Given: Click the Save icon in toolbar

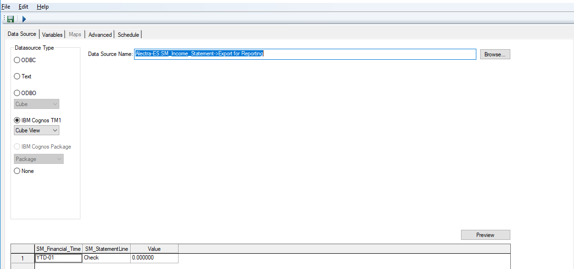Looking at the screenshot, I should pos(11,19).
